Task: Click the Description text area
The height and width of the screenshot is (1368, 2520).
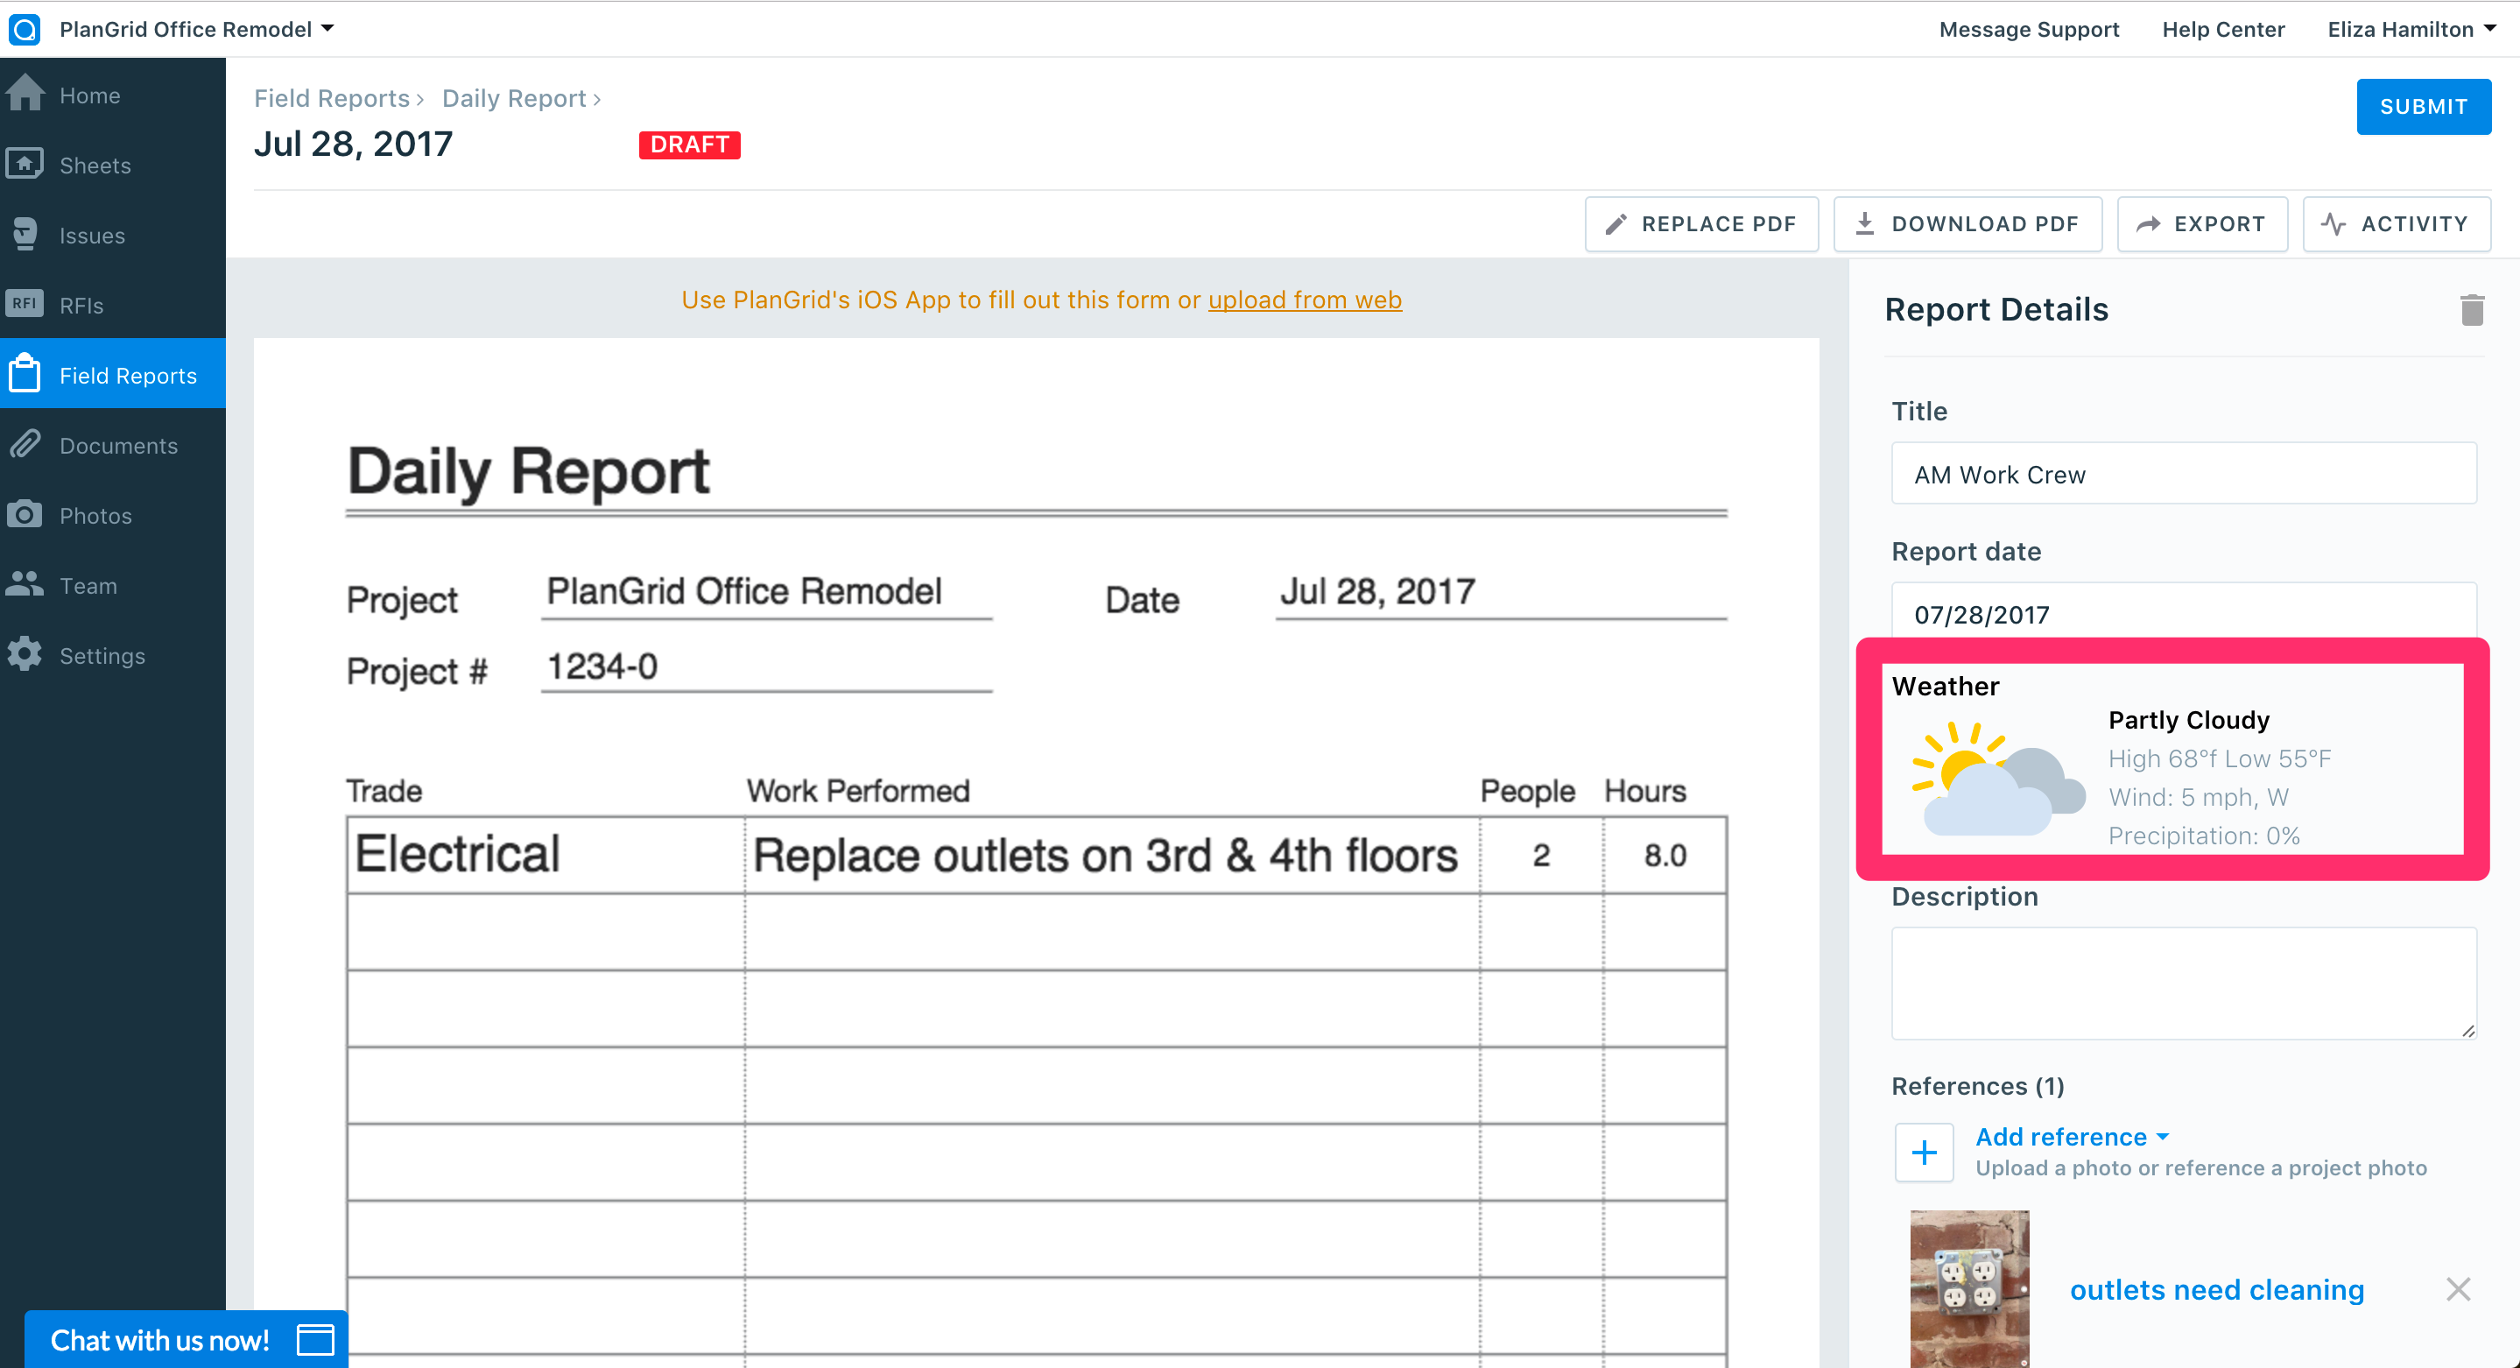Action: tap(2184, 984)
